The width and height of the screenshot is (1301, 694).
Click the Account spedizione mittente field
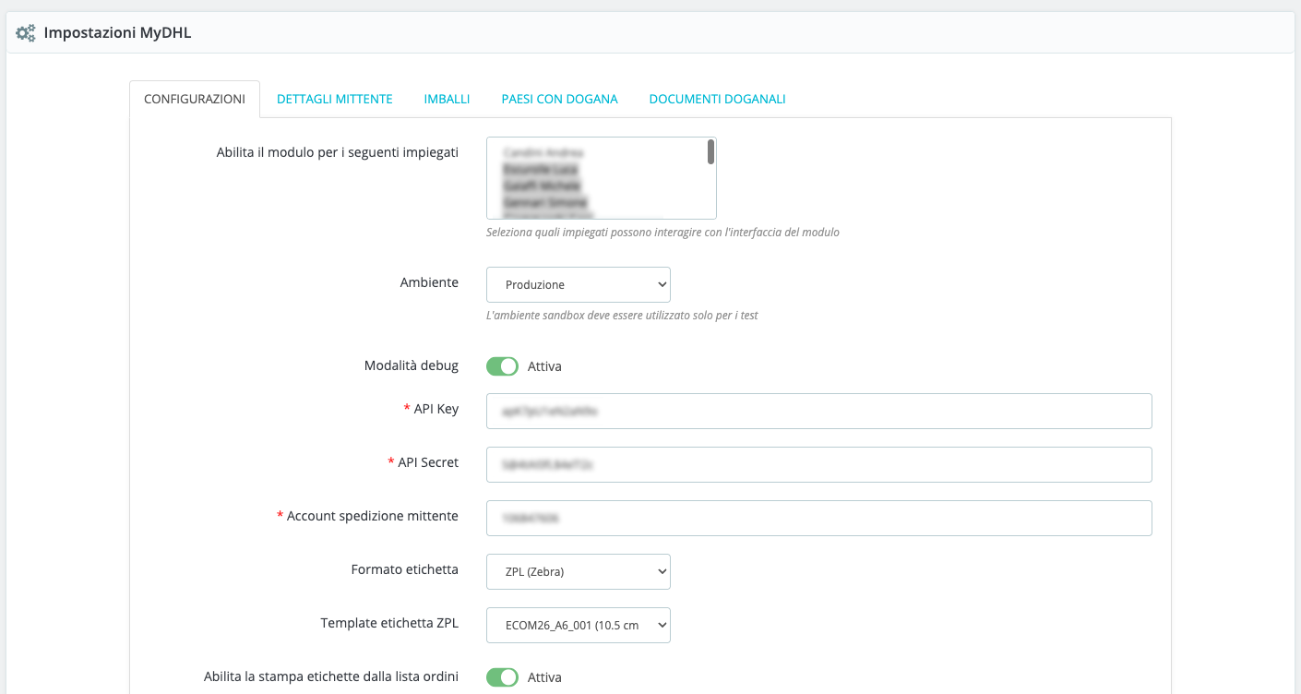[819, 519]
